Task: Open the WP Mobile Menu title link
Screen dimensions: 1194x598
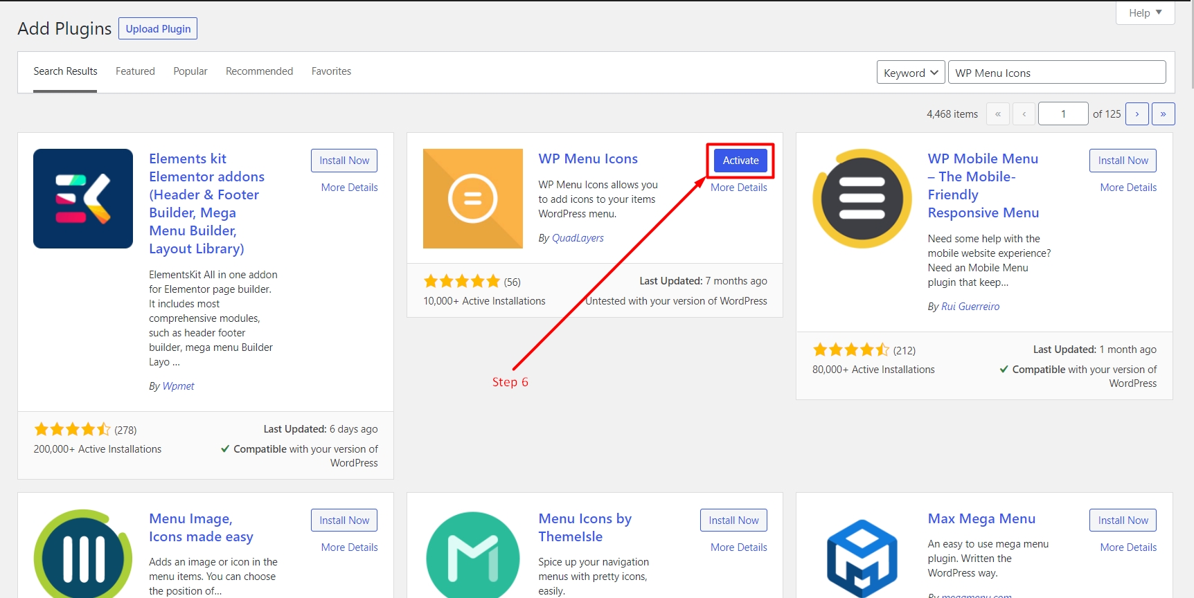Action: [983, 185]
